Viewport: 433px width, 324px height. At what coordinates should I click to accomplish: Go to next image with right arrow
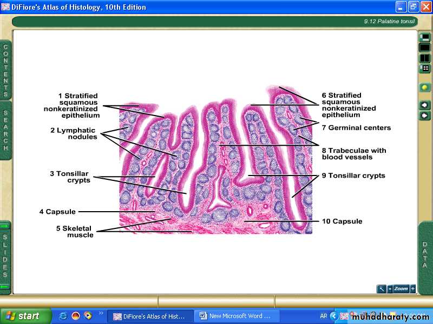coord(425,116)
